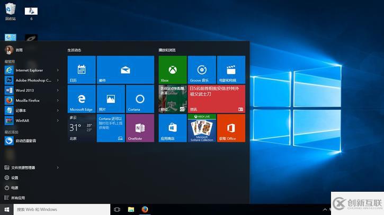Open the Microsoft Edge tile

coord(82,99)
